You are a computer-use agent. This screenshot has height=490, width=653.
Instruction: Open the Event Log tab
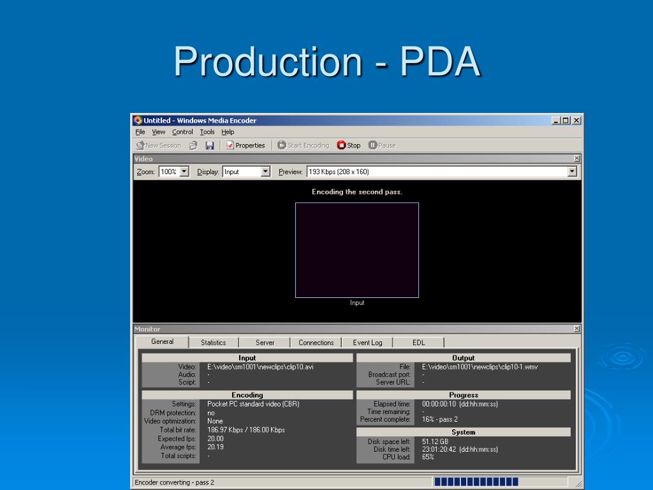pos(367,343)
